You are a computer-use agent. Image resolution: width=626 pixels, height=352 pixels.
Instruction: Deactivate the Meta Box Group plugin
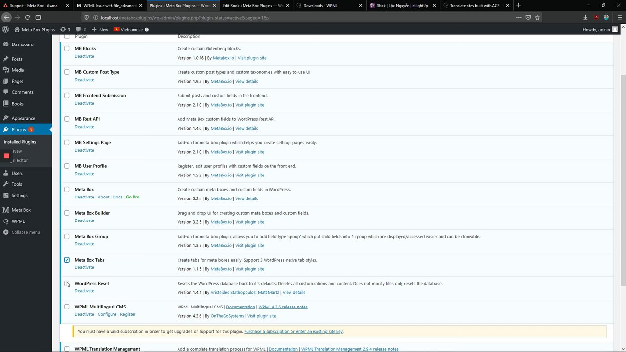tap(84, 244)
